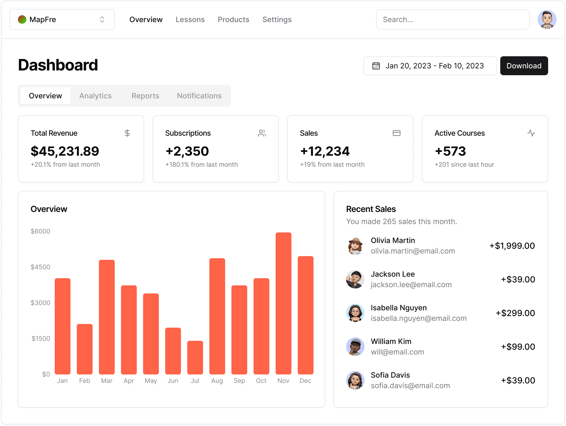Click the credit card icon in Sales card
The image size is (566, 426).
(x=396, y=133)
